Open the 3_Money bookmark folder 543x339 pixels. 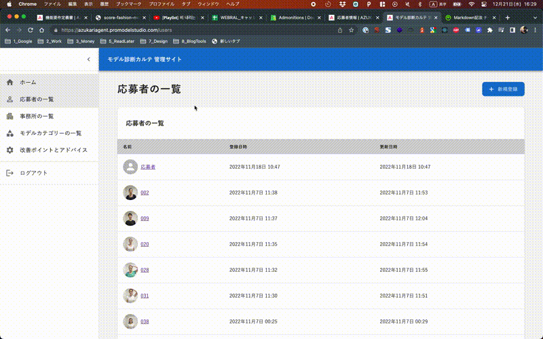click(81, 41)
